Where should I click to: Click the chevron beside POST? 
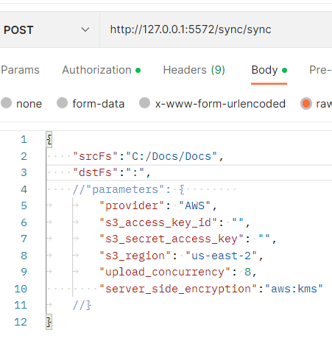(x=85, y=29)
